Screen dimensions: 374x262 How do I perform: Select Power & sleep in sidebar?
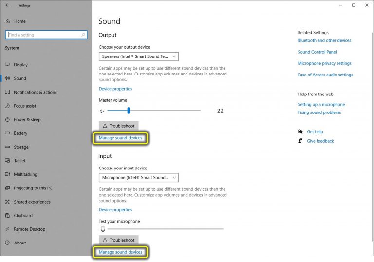coord(27,119)
